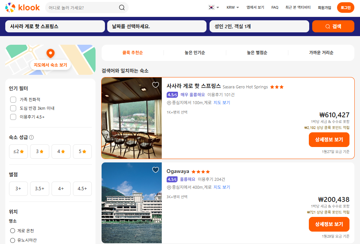Click the 사사라 게로 핫 스프링스 destination field
This screenshot has height=244, width=360.
point(55,26)
